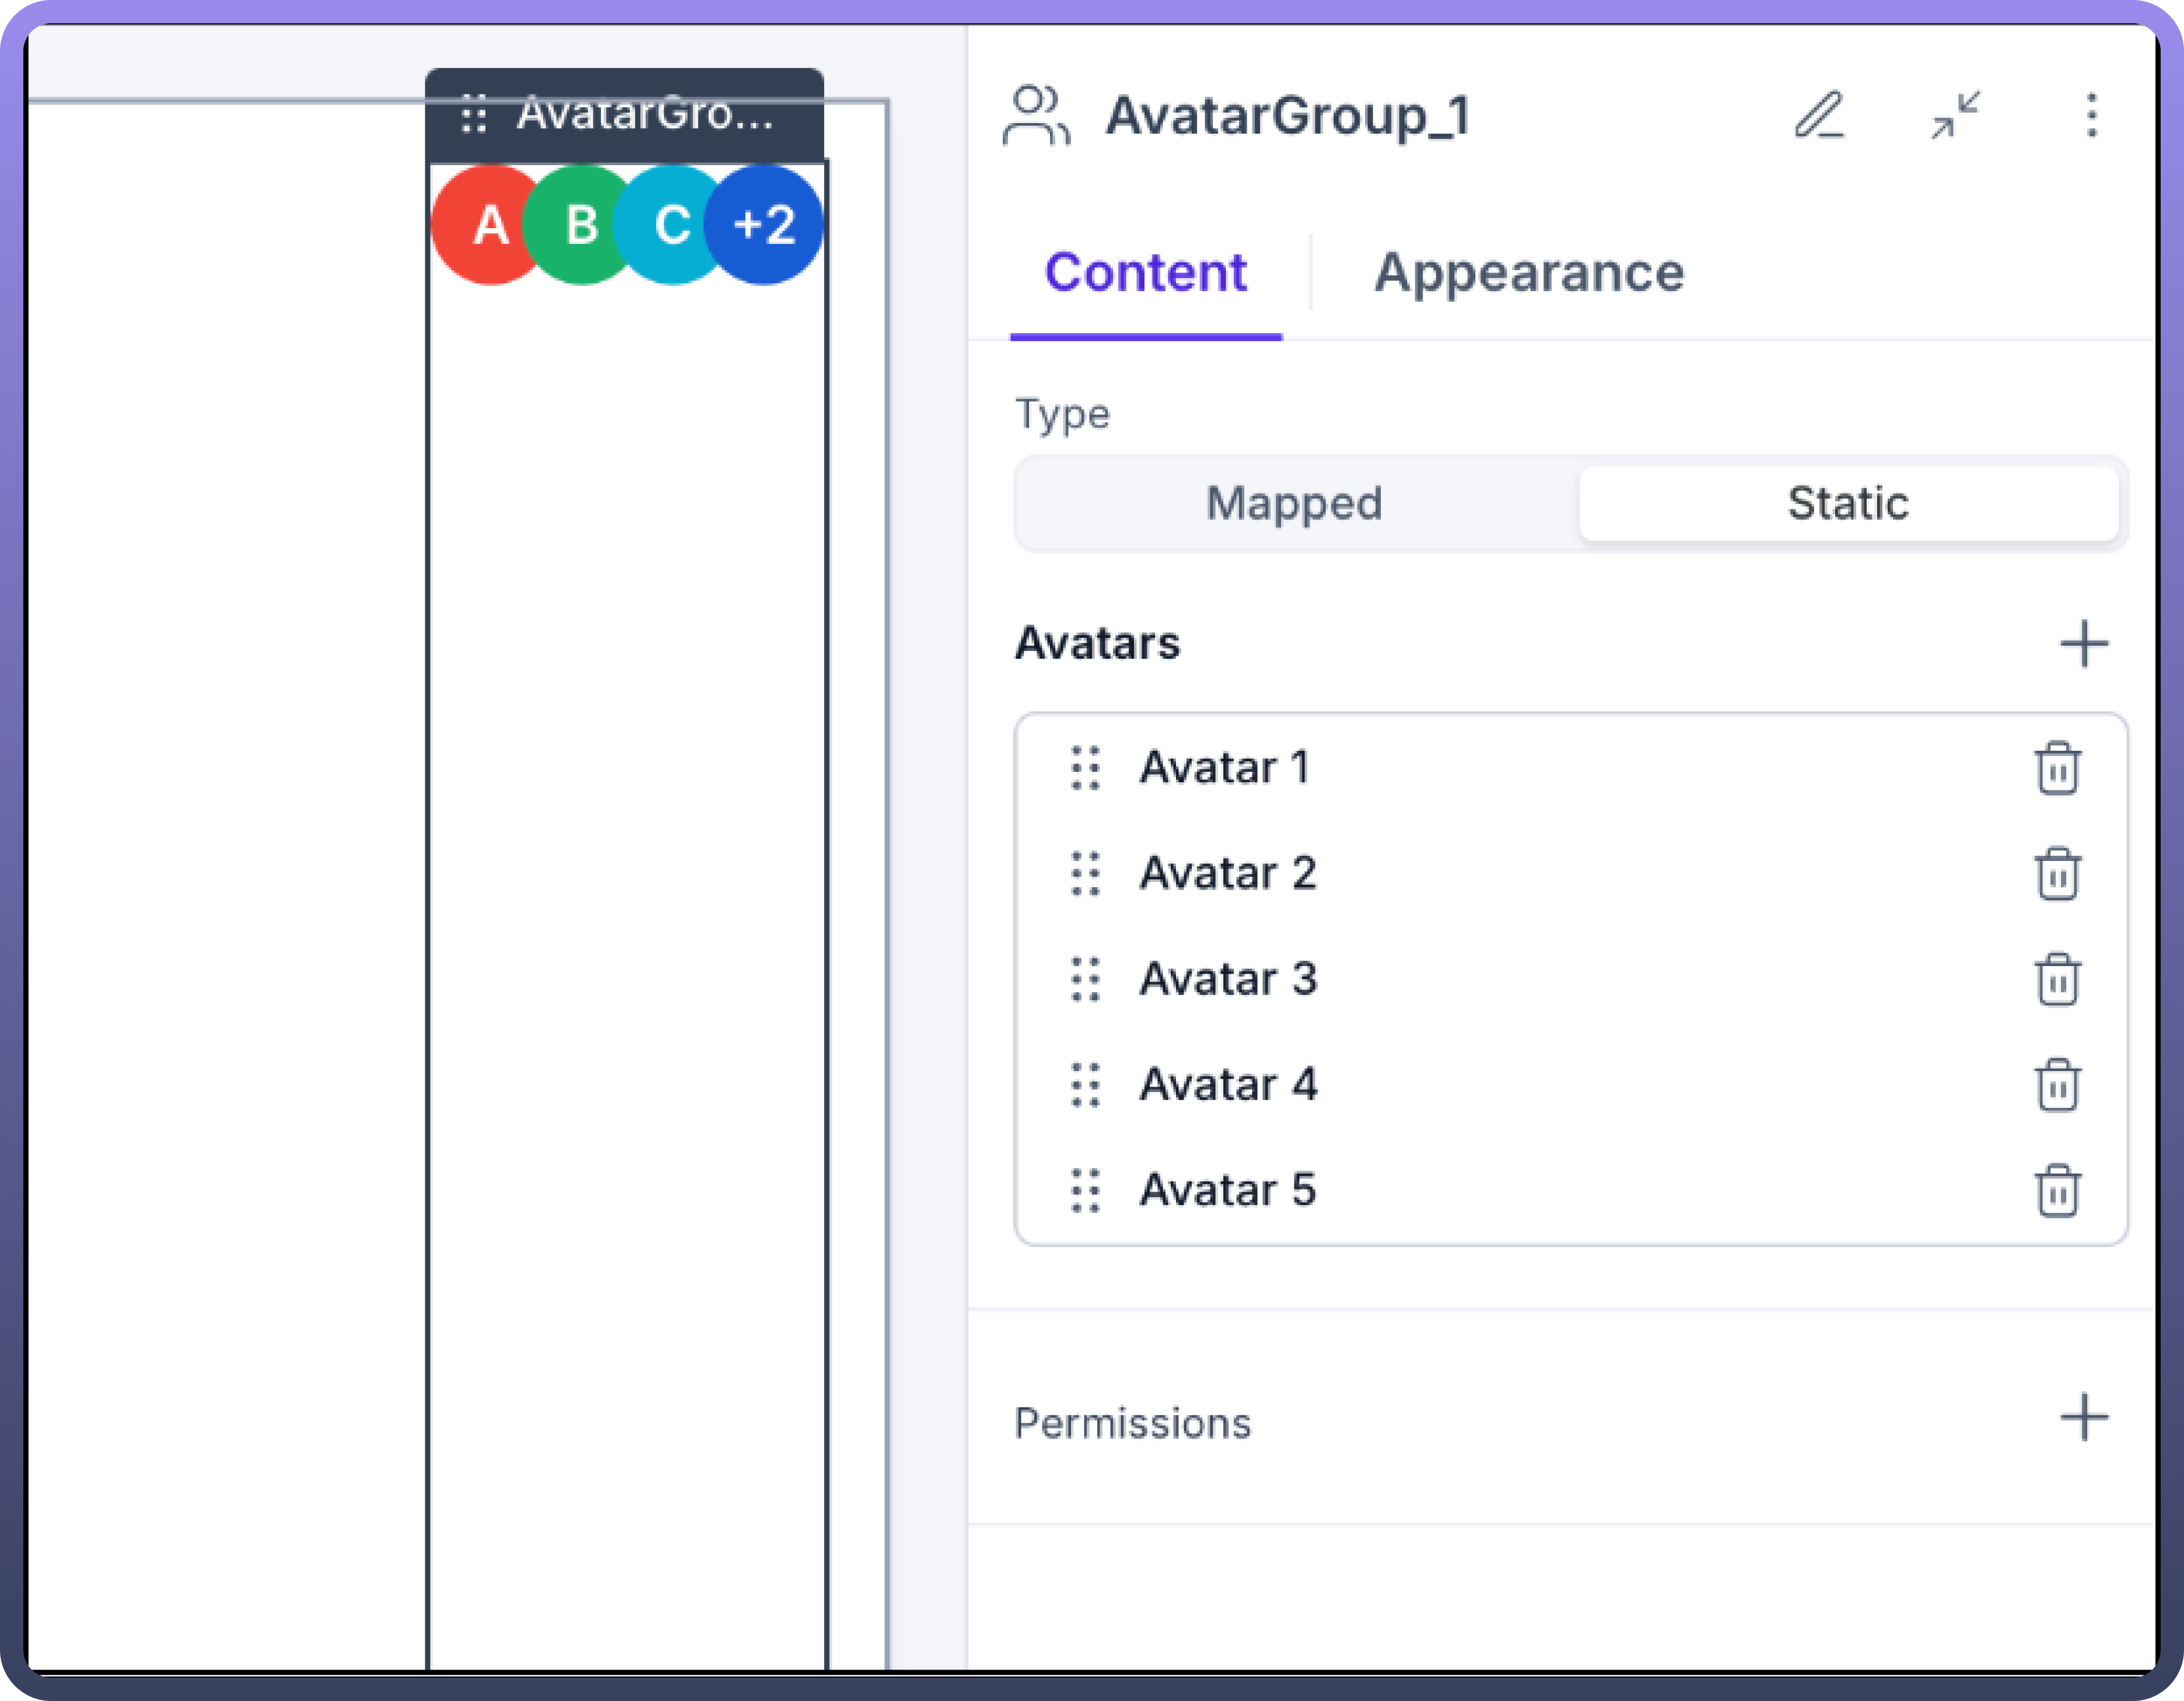The height and width of the screenshot is (1701, 2184).
Task: Click the drag handle beside Avatar 4
Action: (x=1085, y=1085)
